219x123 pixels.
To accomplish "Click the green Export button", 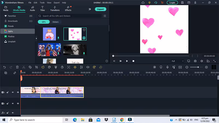I will tap(100, 9).
